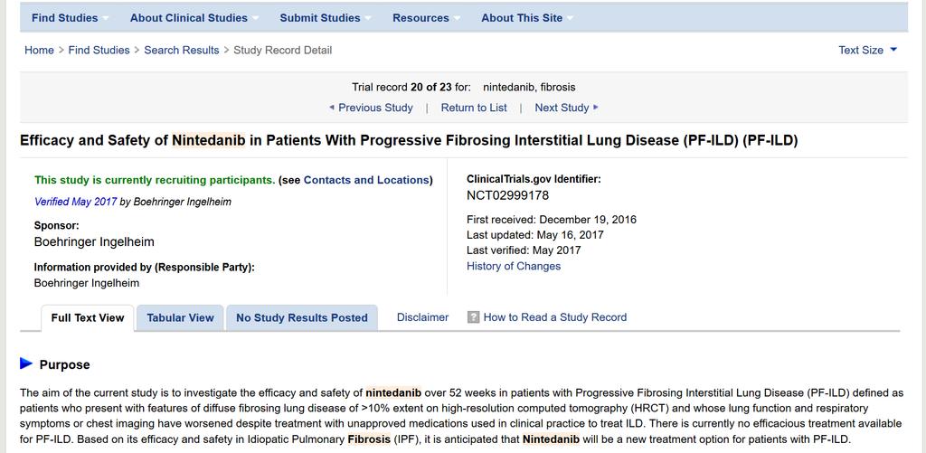926x453 pixels.
Task: Open the About This Site menu
Action: [x=522, y=18]
